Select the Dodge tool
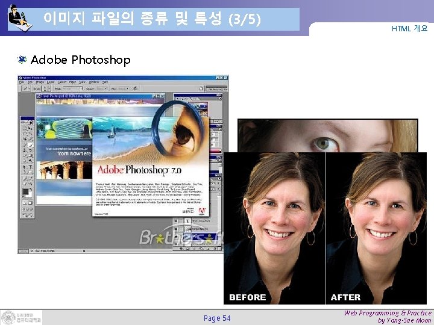Viewport: 434px width, 325px height. pos(31,161)
